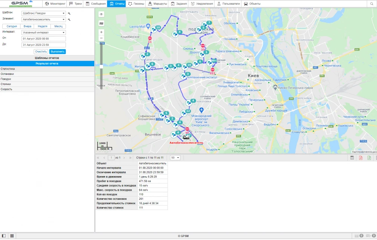This screenshot has height=240, width=377.
Task: Open the apps grid icon in footer
Action: point(12,236)
